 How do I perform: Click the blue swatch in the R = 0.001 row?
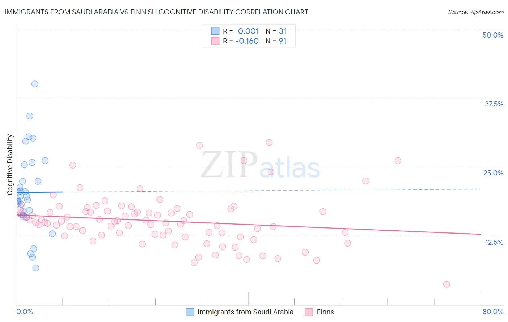click(x=215, y=31)
